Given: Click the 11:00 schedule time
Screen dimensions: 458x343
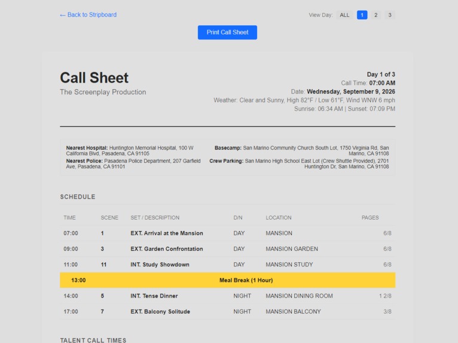Looking at the screenshot, I should click(x=71, y=265).
